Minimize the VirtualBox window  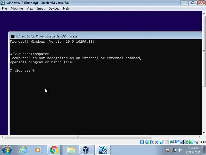(x=184, y=3)
